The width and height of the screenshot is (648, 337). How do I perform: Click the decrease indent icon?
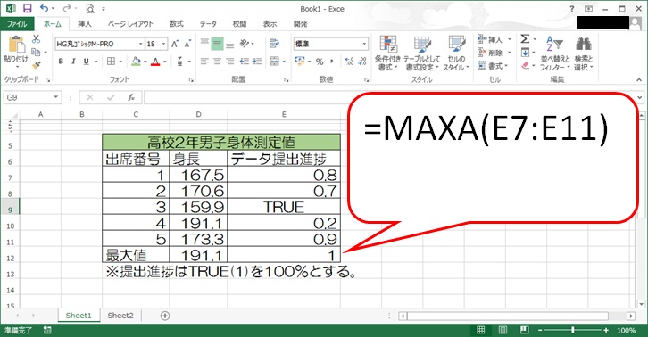pos(245,62)
